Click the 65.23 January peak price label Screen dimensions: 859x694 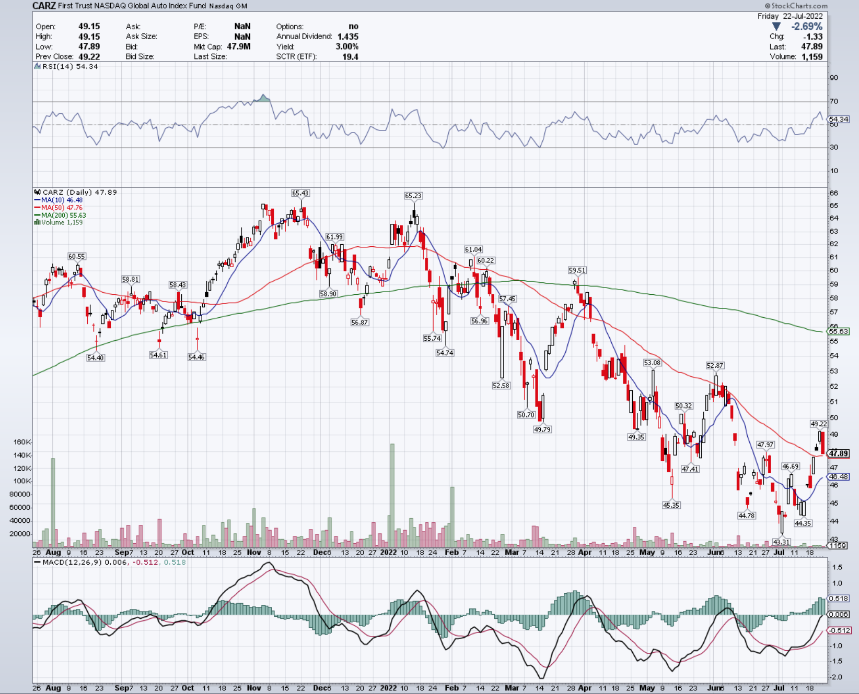[413, 196]
